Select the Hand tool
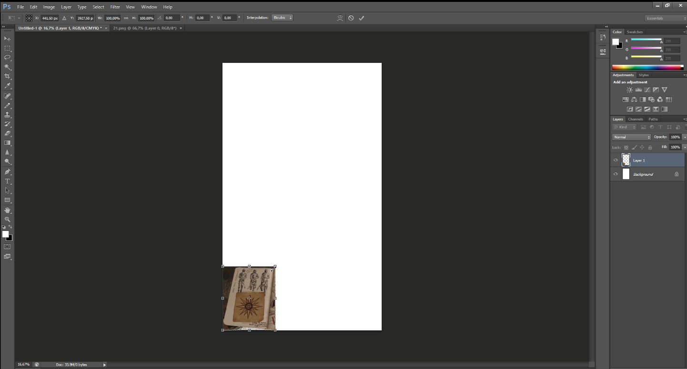 point(7,210)
